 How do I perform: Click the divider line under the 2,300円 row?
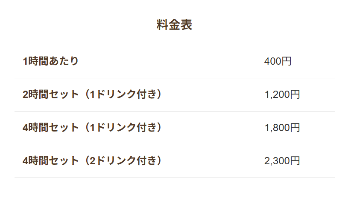click(174, 177)
